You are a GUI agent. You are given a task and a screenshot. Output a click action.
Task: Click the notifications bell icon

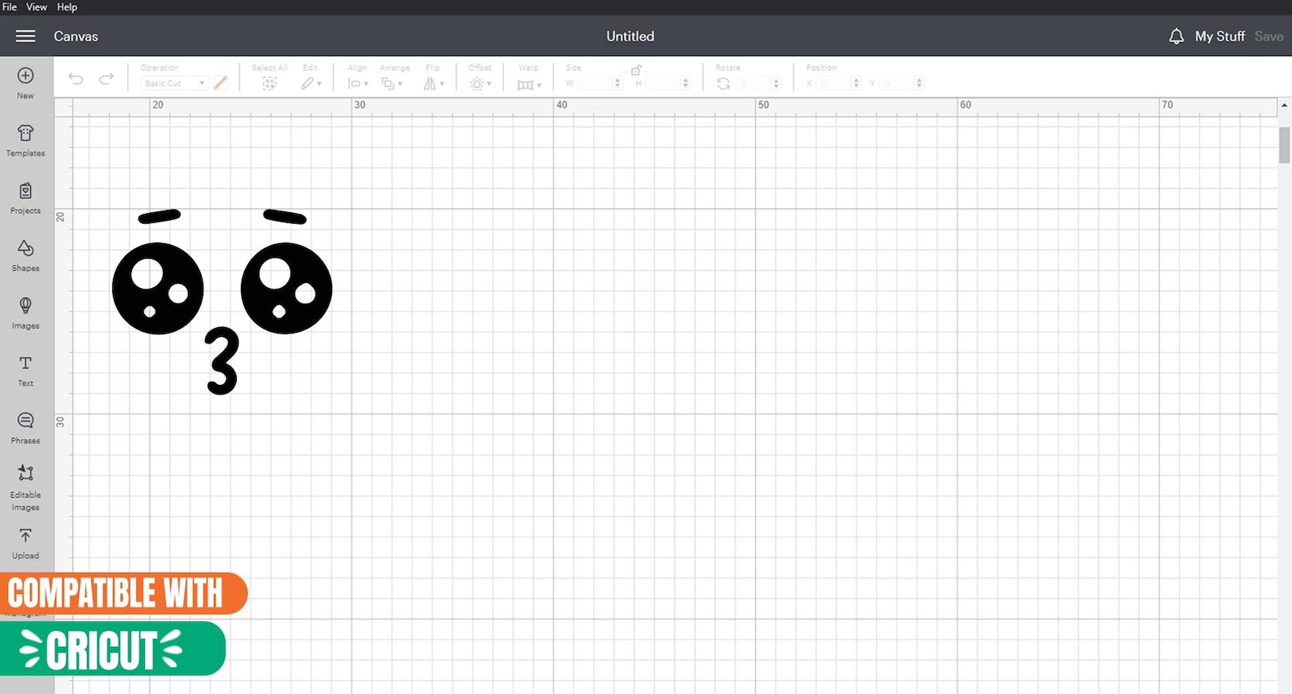[1176, 36]
